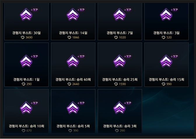Viewport: 196px width, 139px height.
Task: Click the 승리 25회 XP boost icon
Action: pyautogui.click(x=119, y=61)
